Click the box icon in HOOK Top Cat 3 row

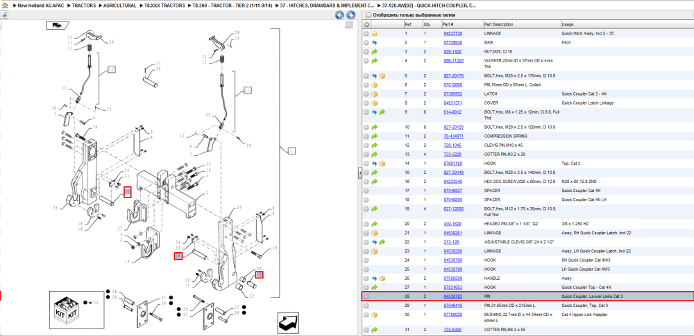(382, 163)
